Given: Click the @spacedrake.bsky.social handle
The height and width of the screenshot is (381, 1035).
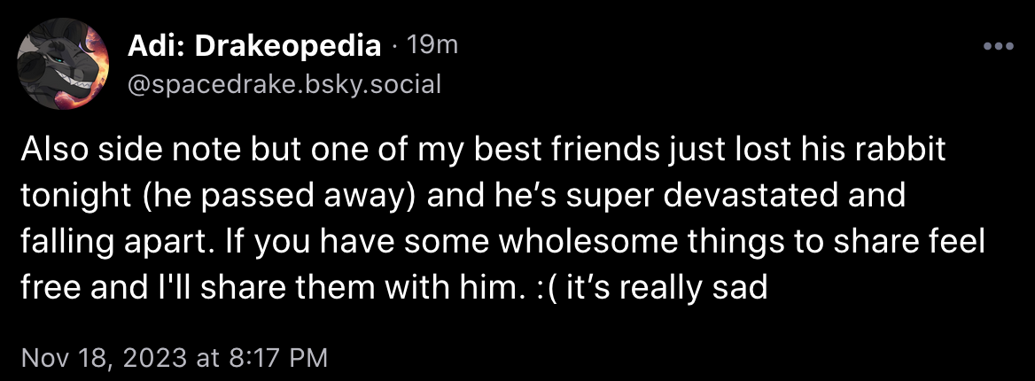Looking at the screenshot, I should click(x=284, y=84).
